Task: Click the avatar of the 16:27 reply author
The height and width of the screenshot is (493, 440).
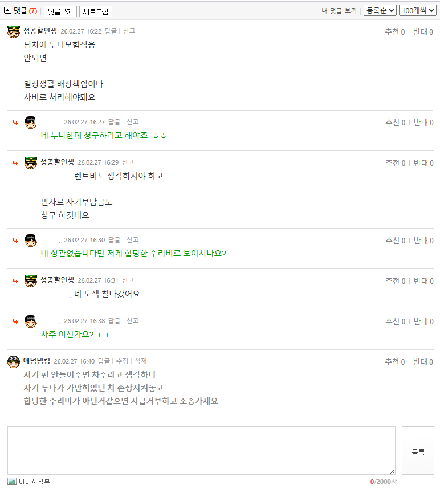Action: coord(30,121)
